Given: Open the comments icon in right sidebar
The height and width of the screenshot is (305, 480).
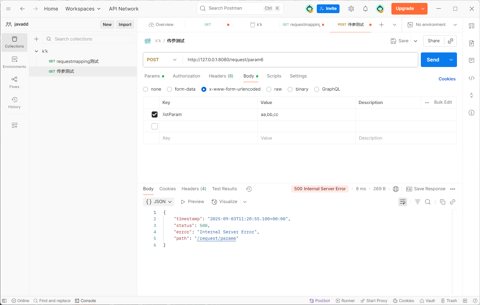Looking at the screenshot, I should 472,61.
